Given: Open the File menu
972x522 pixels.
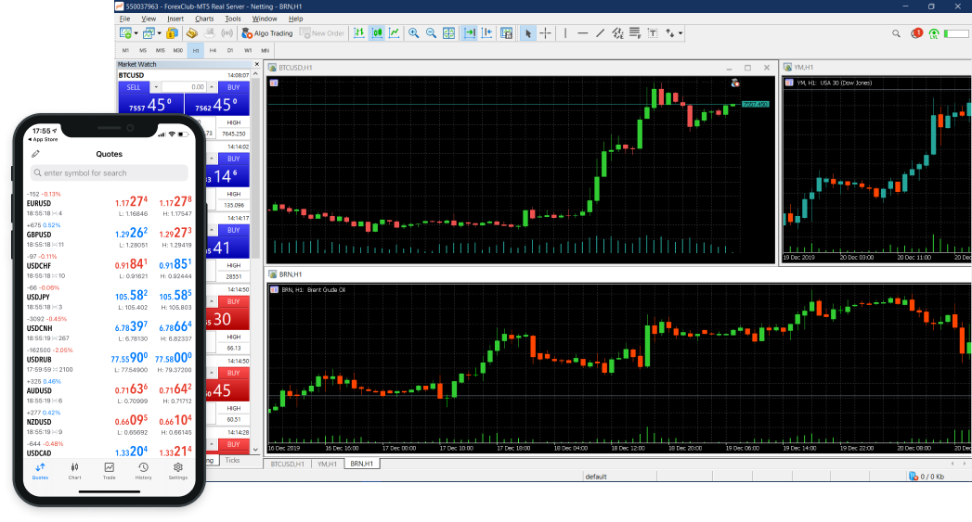Looking at the screenshot, I should tap(124, 19).
